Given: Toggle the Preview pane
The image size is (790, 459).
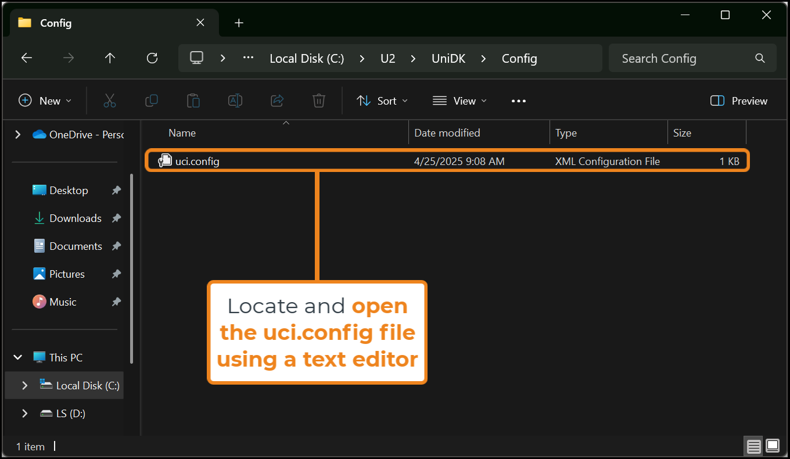Looking at the screenshot, I should [x=739, y=101].
